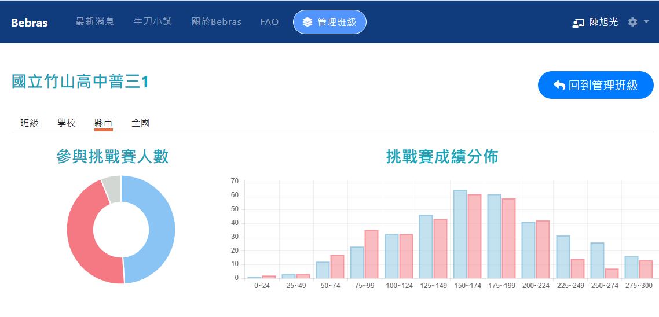The height and width of the screenshot is (317, 659).
Task: Click the red bar for 75~99
Action: point(372,254)
